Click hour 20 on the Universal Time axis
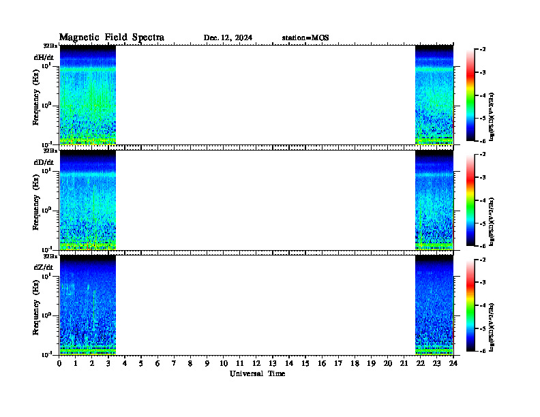Screen dimensions: 540x417 [388, 364]
